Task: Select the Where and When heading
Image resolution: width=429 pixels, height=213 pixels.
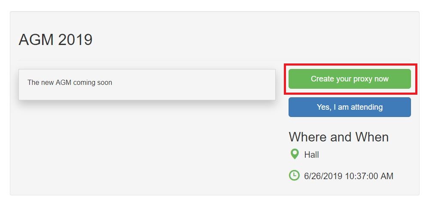Action: pyautogui.click(x=338, y=137)
